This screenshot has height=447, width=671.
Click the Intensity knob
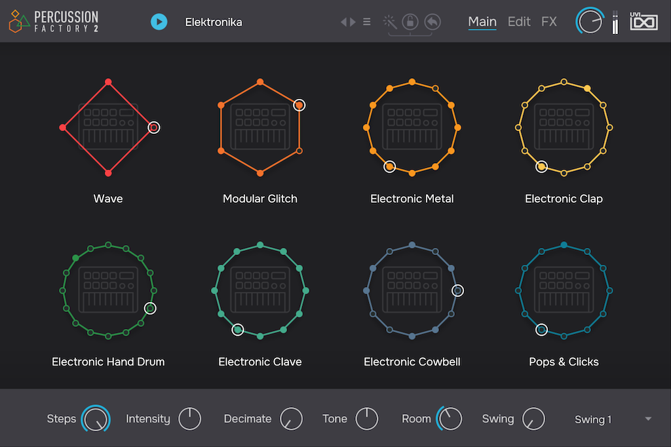189,419
